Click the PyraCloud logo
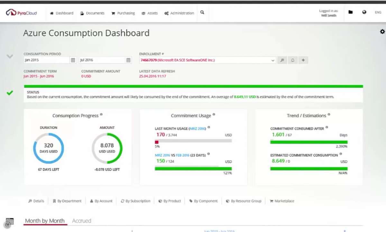Viewport: 386px width, 232px height. (x=21, y=13)
